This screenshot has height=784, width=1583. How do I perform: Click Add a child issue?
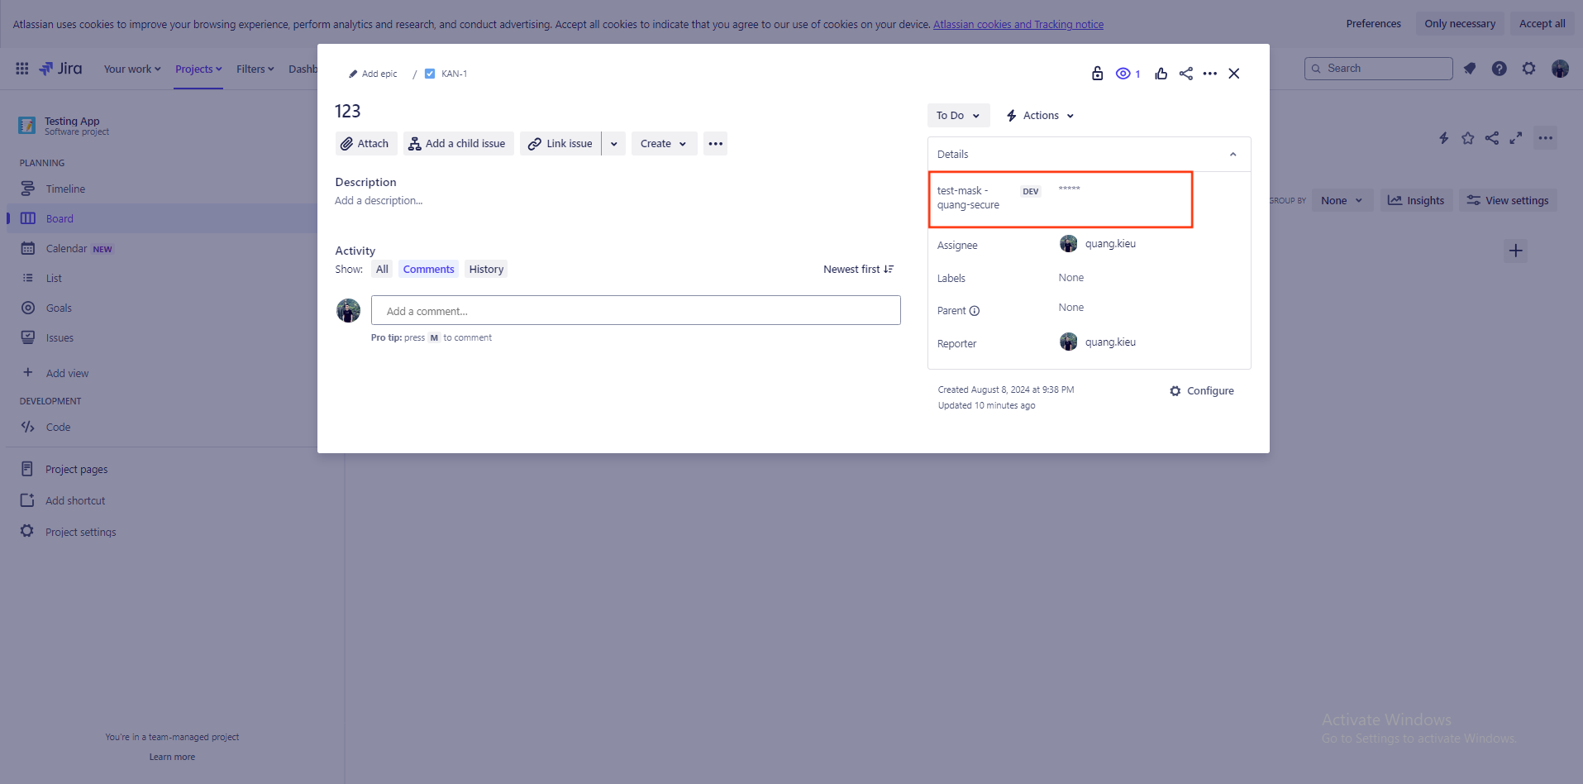(x=458, y=144)
